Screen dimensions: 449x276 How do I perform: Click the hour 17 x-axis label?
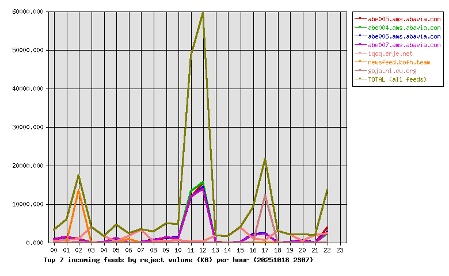tap(265, 250)
